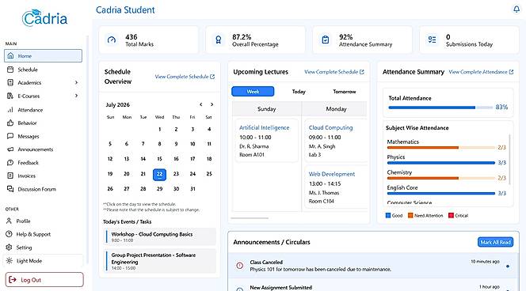The width and height of the screenshot is (526, 291).
Task: Switch to the Week lectures tab
Action: click(x=253, y=92)
